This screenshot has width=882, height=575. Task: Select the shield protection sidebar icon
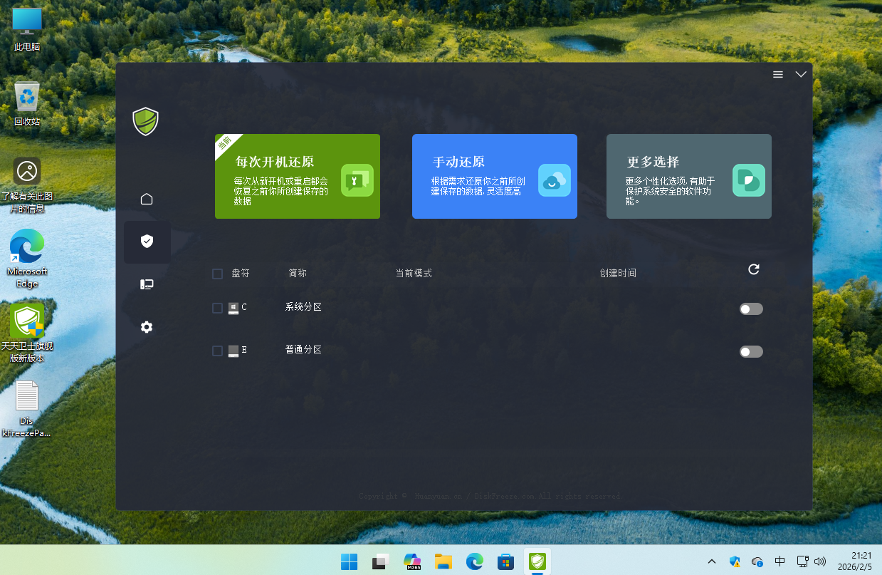pyautogui.click(x=147, y=242)
